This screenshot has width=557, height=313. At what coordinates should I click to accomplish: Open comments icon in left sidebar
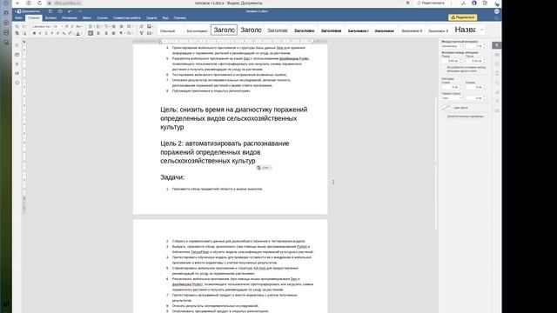[x=17, y=55]
